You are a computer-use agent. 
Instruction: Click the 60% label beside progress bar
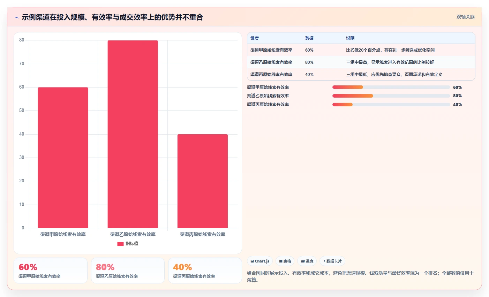point(457,87)
